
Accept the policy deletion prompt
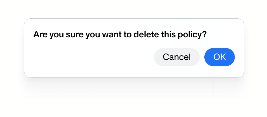(x=219, y=57)
